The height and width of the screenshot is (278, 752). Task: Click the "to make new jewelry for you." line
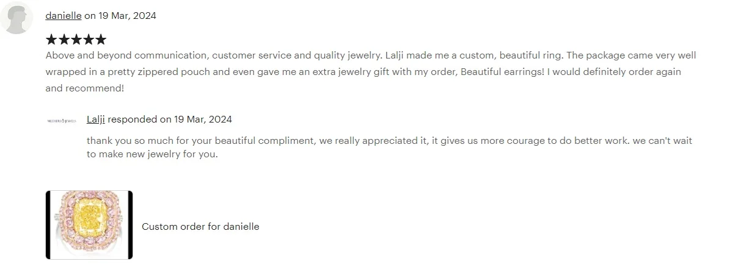(152, 154)
